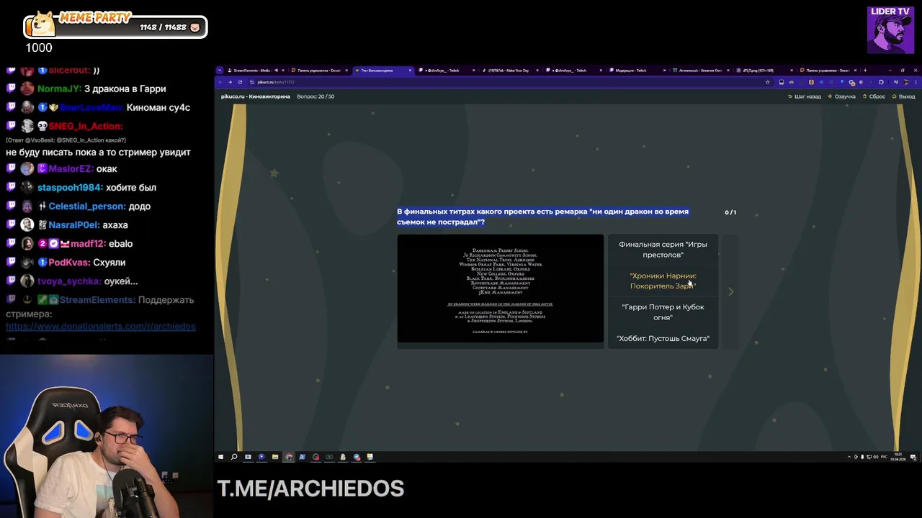The image size is (922, 518).
Task: Bookmark page with the star icon
Action: [x=767, y=82]
